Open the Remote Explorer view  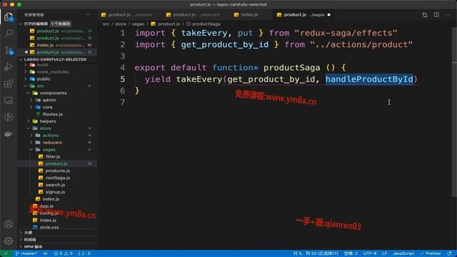click(x=9, y=101)
